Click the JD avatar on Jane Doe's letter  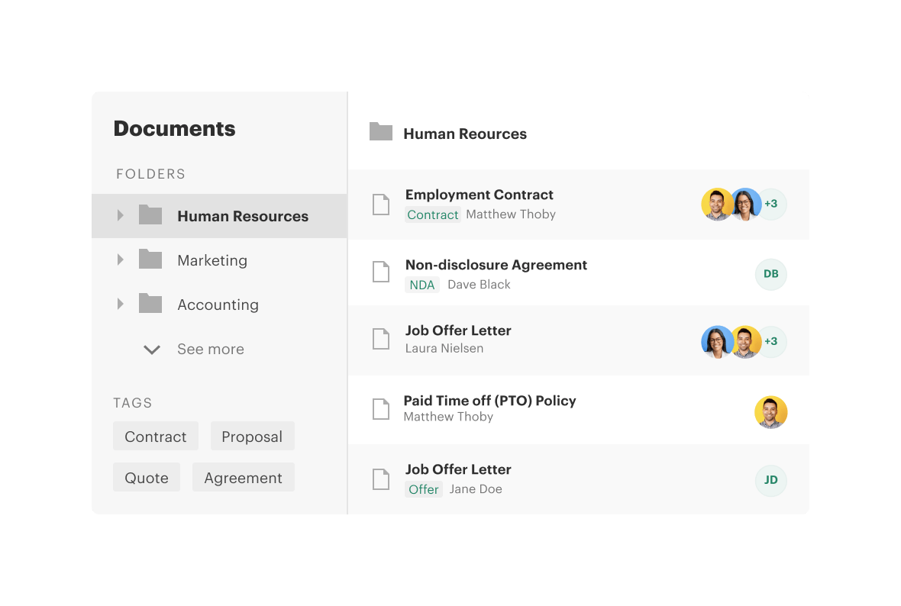click(x=770, y=480)
